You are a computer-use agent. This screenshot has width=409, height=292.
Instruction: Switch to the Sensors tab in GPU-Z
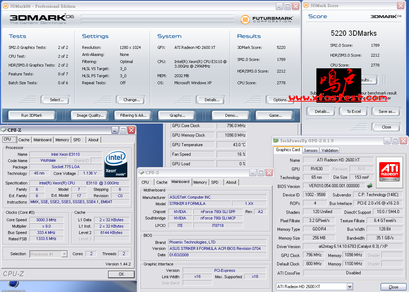[x=311, y=150]
